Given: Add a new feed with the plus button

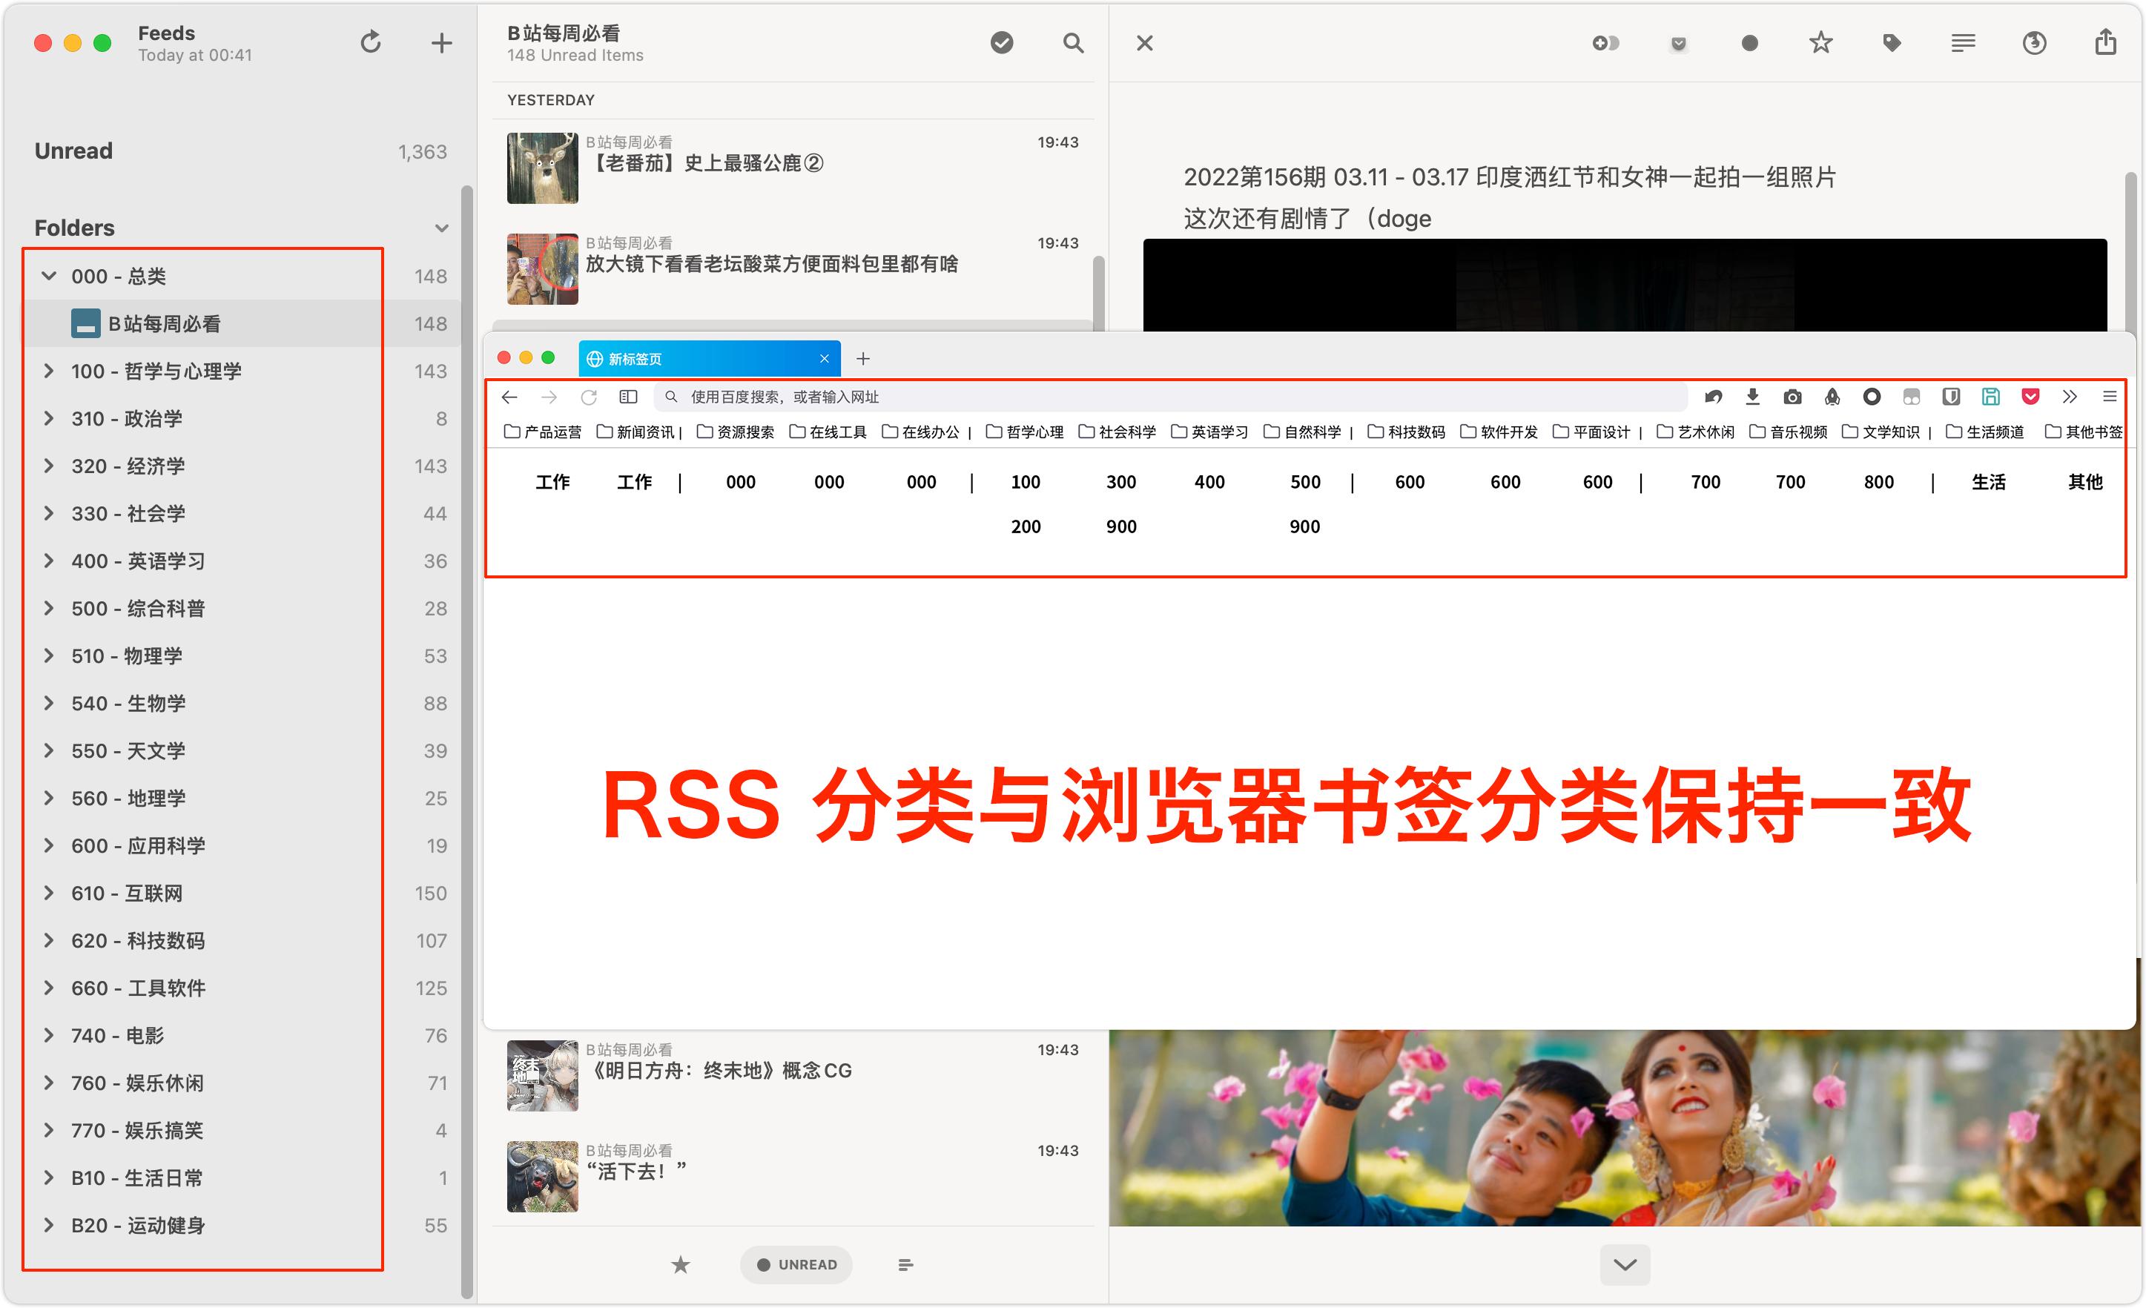Looking at the screenshot, I should [440, 42].
